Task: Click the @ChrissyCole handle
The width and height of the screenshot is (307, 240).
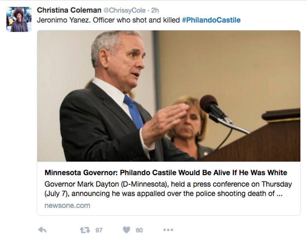Action: click(124, 10)
